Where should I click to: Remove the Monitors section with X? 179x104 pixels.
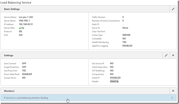pos(173,91)
